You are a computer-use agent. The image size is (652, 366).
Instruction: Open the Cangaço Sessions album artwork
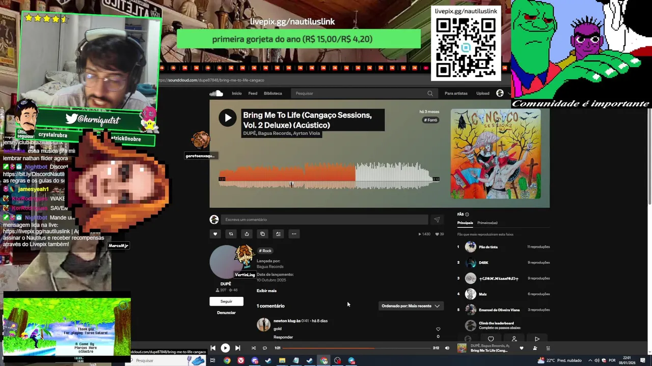(x=496, y=154)
